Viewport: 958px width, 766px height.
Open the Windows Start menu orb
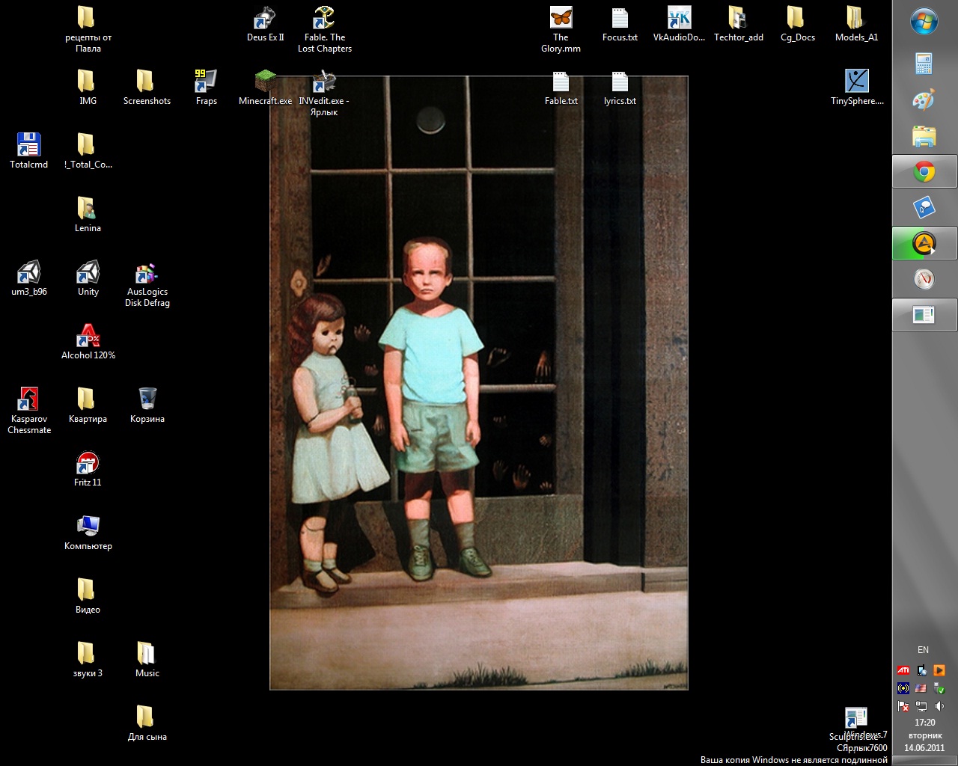pyautogui.click(x=924, y=22)
